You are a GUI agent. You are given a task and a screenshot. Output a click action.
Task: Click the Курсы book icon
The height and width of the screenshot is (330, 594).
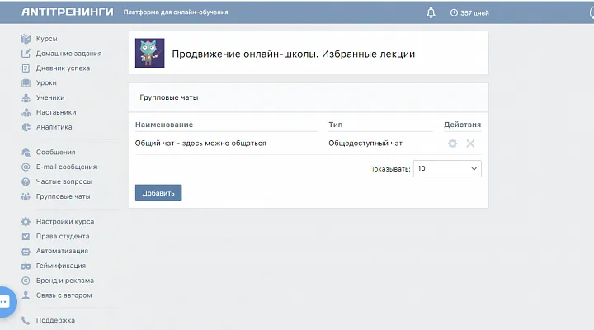(26, 39)
